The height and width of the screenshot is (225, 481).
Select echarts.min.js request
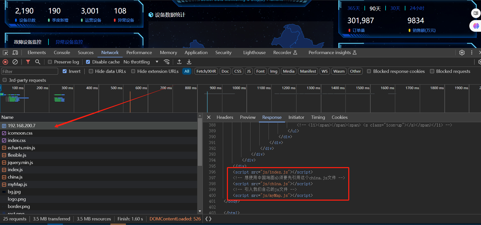[x=98, y=148]
